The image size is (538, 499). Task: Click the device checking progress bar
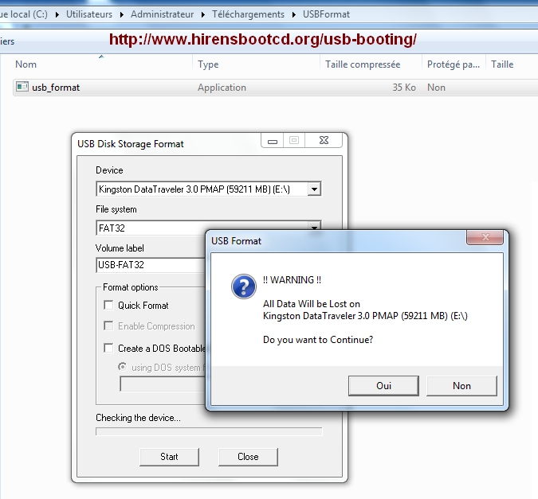(209, 432)
